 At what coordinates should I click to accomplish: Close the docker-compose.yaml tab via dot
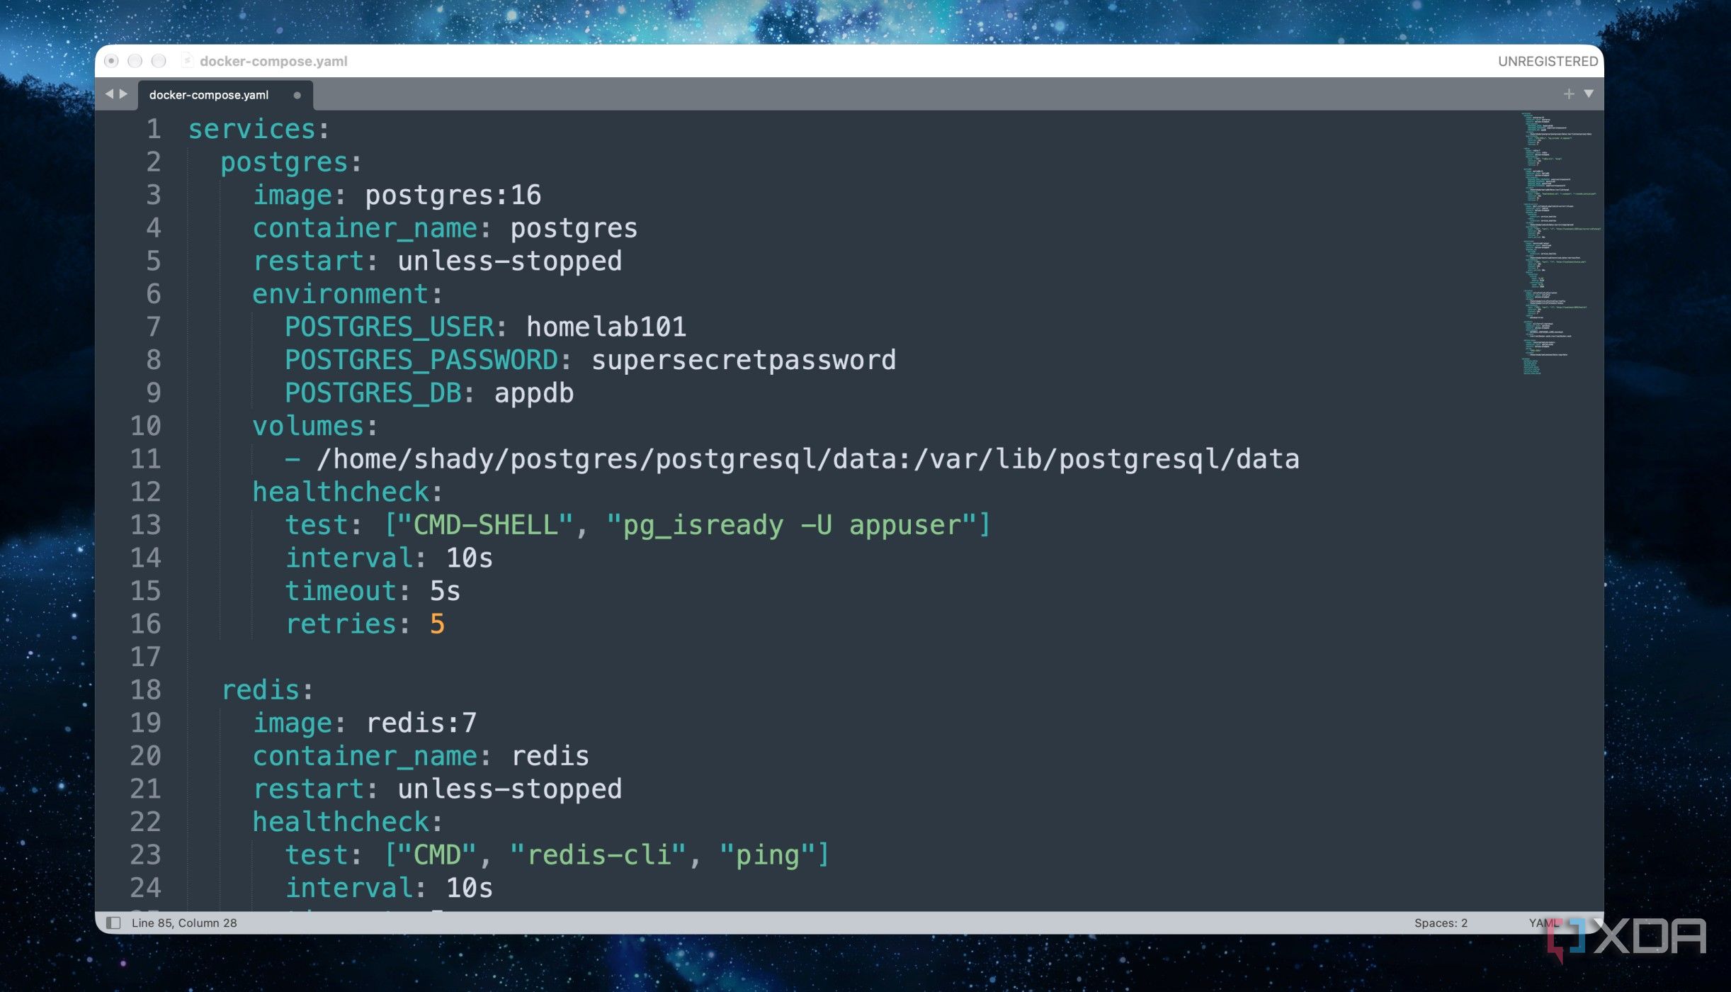click(x=297, y=95)
